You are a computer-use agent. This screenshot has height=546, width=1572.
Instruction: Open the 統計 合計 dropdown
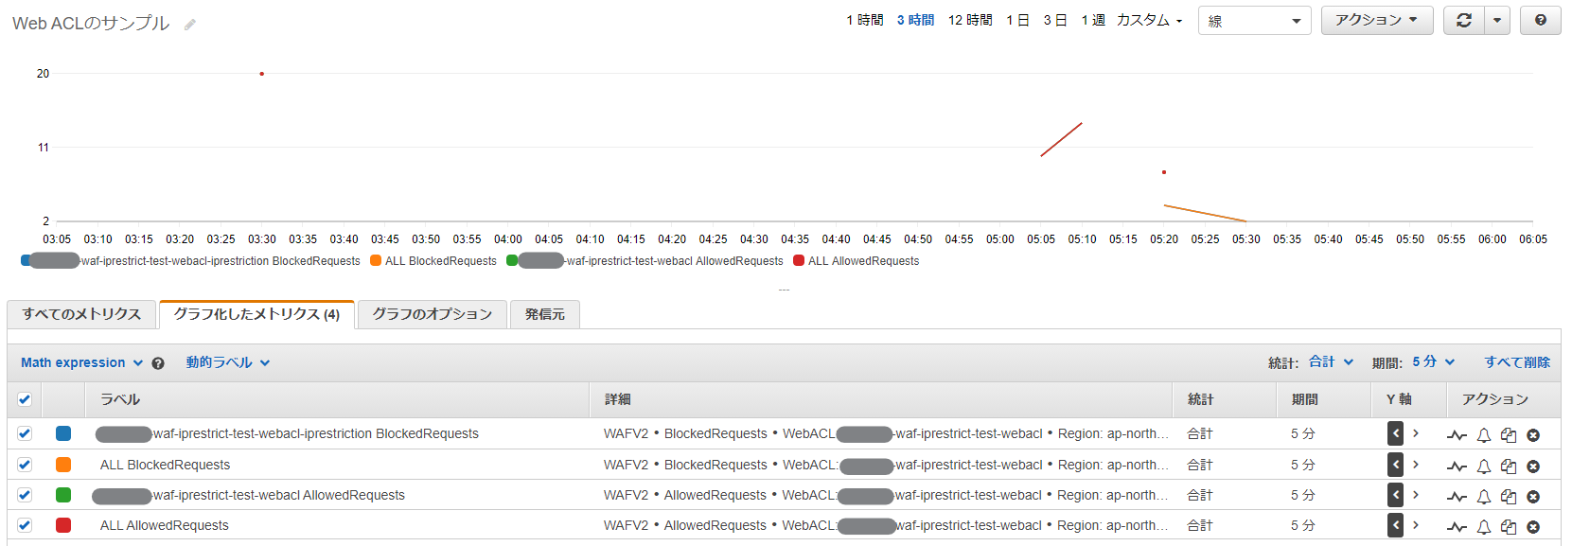[1331, 361]
